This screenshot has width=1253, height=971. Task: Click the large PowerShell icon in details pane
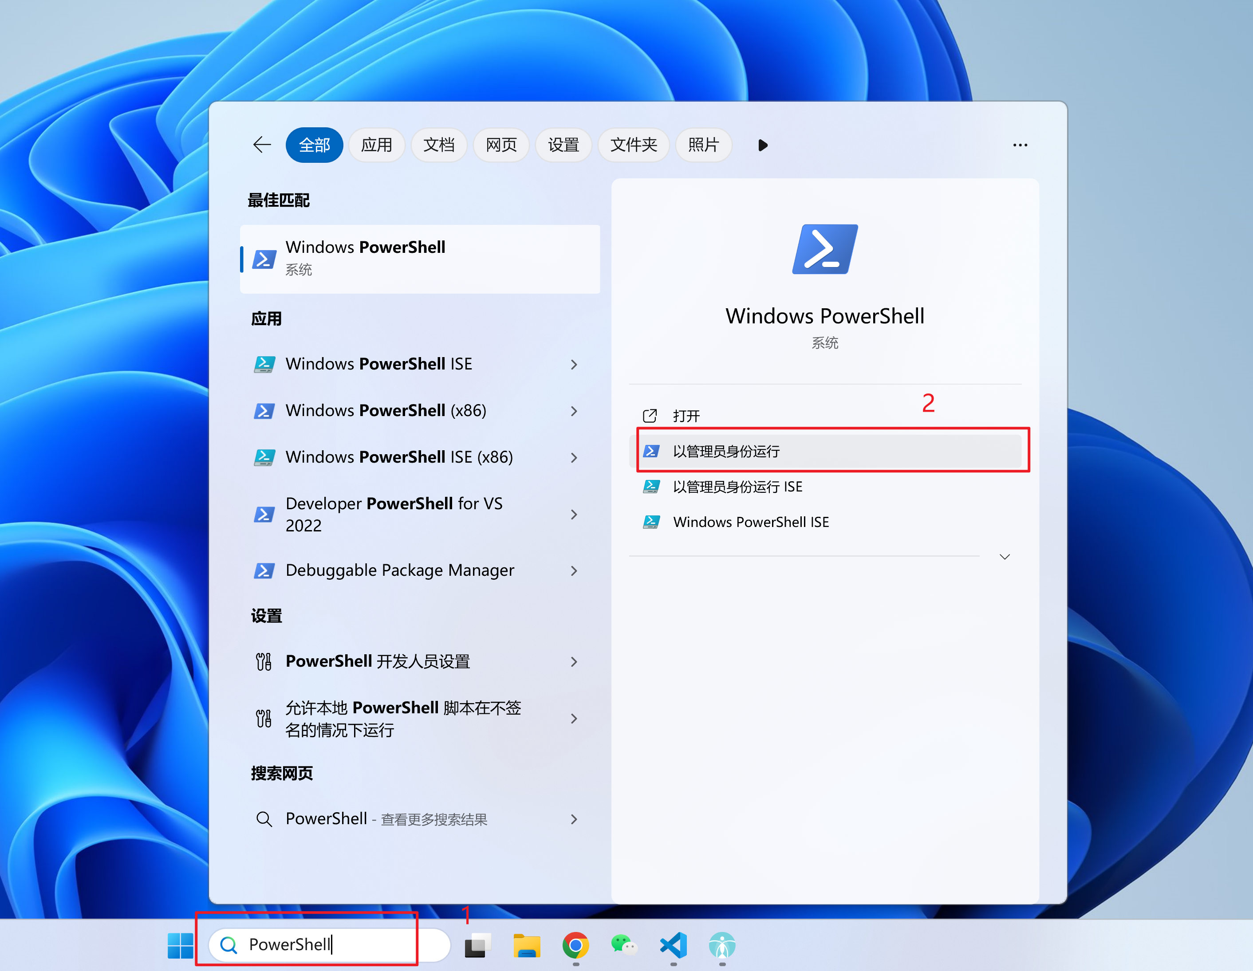(x=825, y=249)
